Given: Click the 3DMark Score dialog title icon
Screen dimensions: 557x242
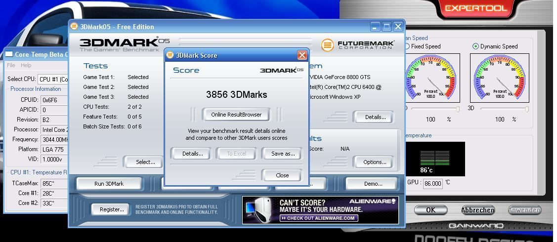Looking at the screenshot, I should point(170,55).
